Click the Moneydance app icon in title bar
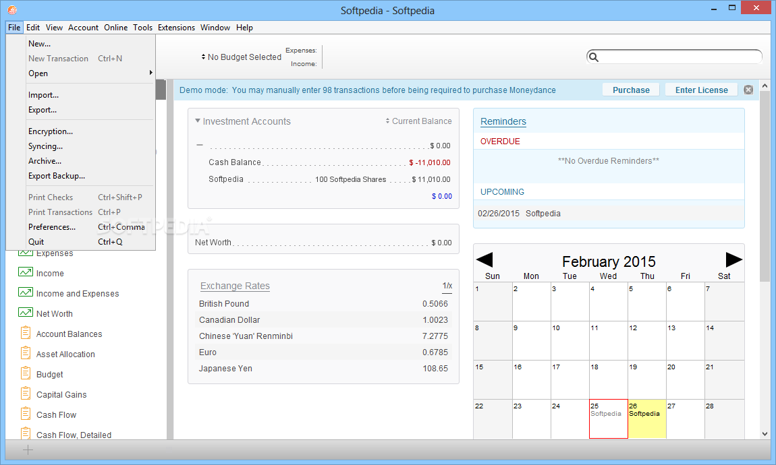 [x=12, y=9]
